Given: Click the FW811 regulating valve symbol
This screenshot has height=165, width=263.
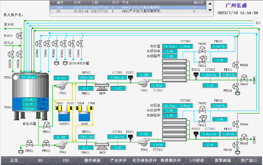Looking at the screenshot, I should [x=202, y=58].
